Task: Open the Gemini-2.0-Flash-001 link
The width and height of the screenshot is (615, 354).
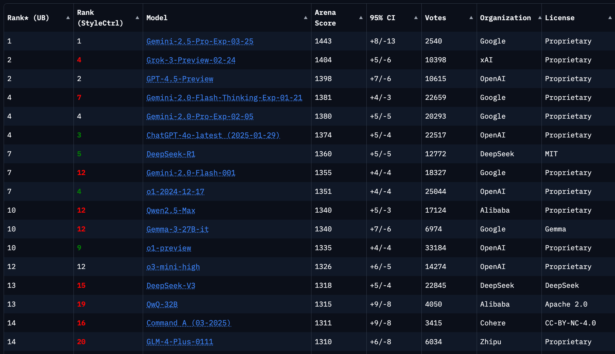Action: pyautogui.click(x=191, y=173)
